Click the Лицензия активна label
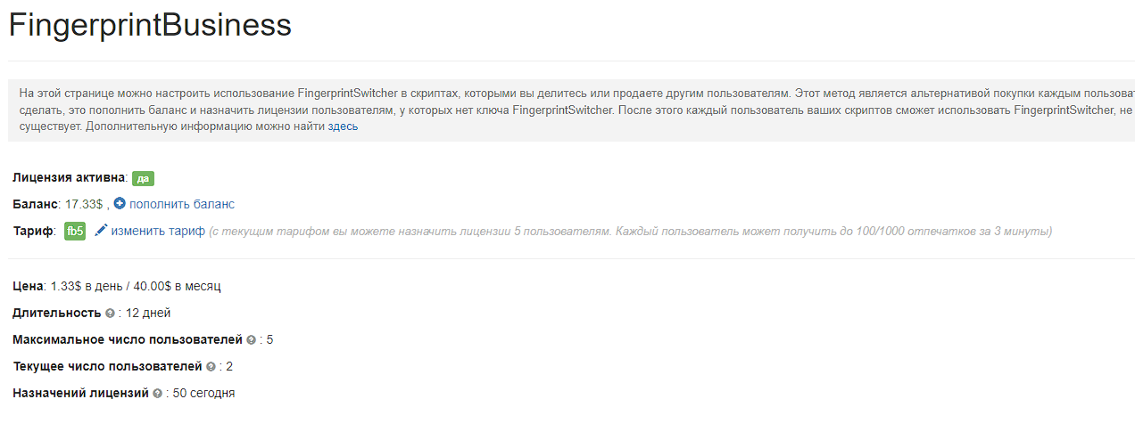The height and width of the screenshot is (432, 1135). pos(69,177)
